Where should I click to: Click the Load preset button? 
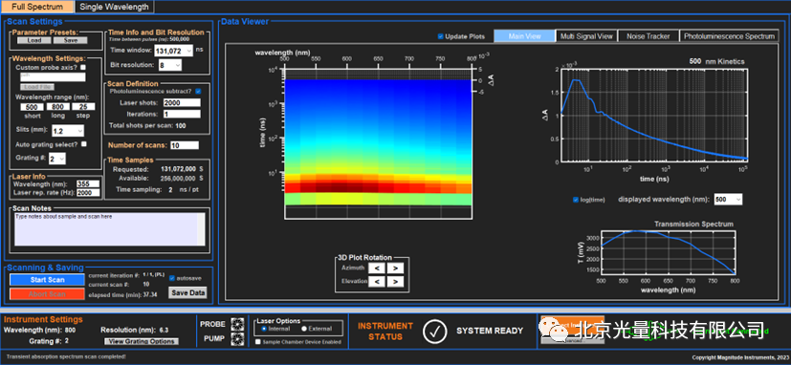point(34,40)
